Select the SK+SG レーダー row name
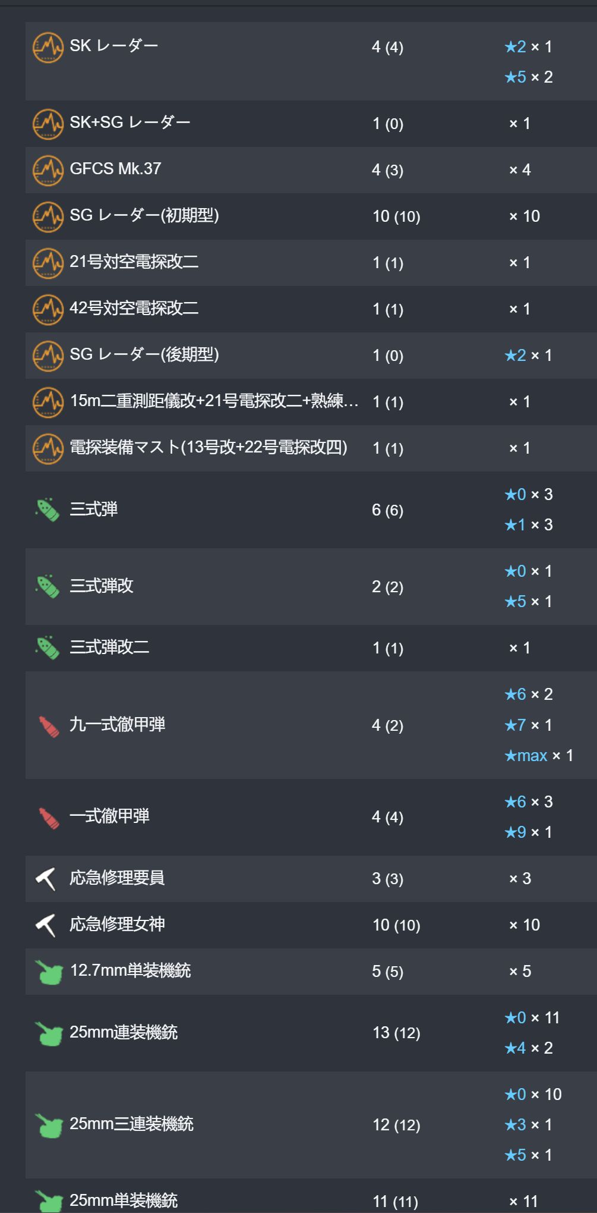Viewport: 597px width, 1213px height. pyautogui.click(x=130, y=122)
